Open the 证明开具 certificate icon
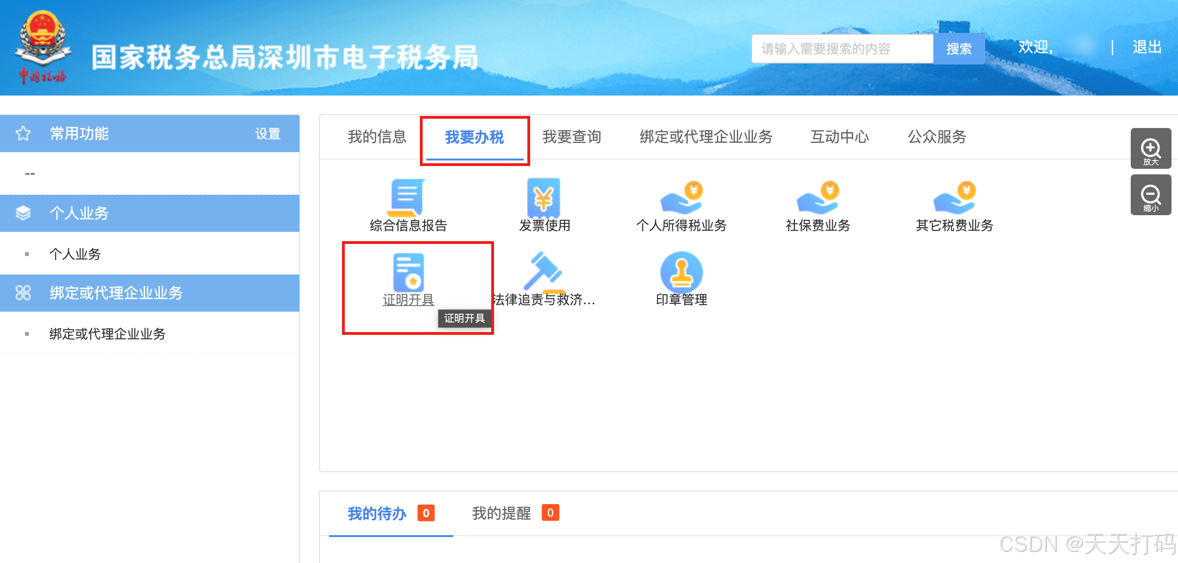The image size is (1178, 563). point(408,273)
